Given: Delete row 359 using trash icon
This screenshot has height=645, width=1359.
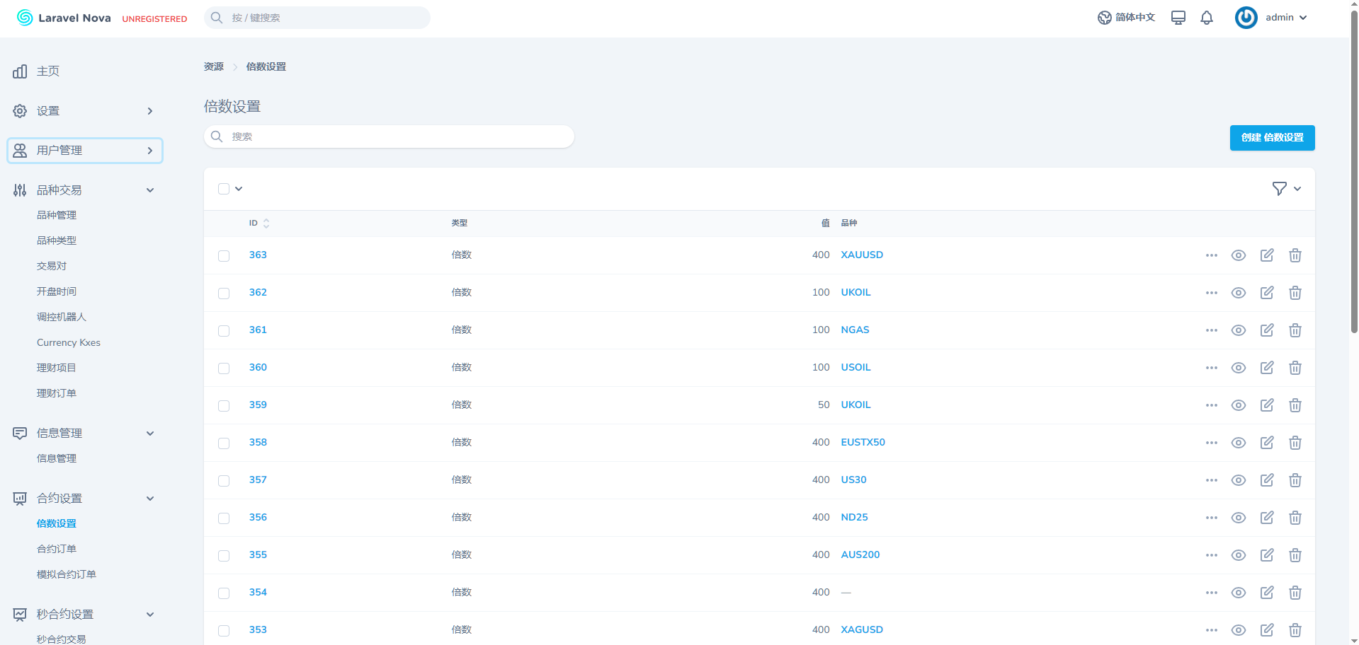Looking at the screenshot, I should (x=1295, y=405).
